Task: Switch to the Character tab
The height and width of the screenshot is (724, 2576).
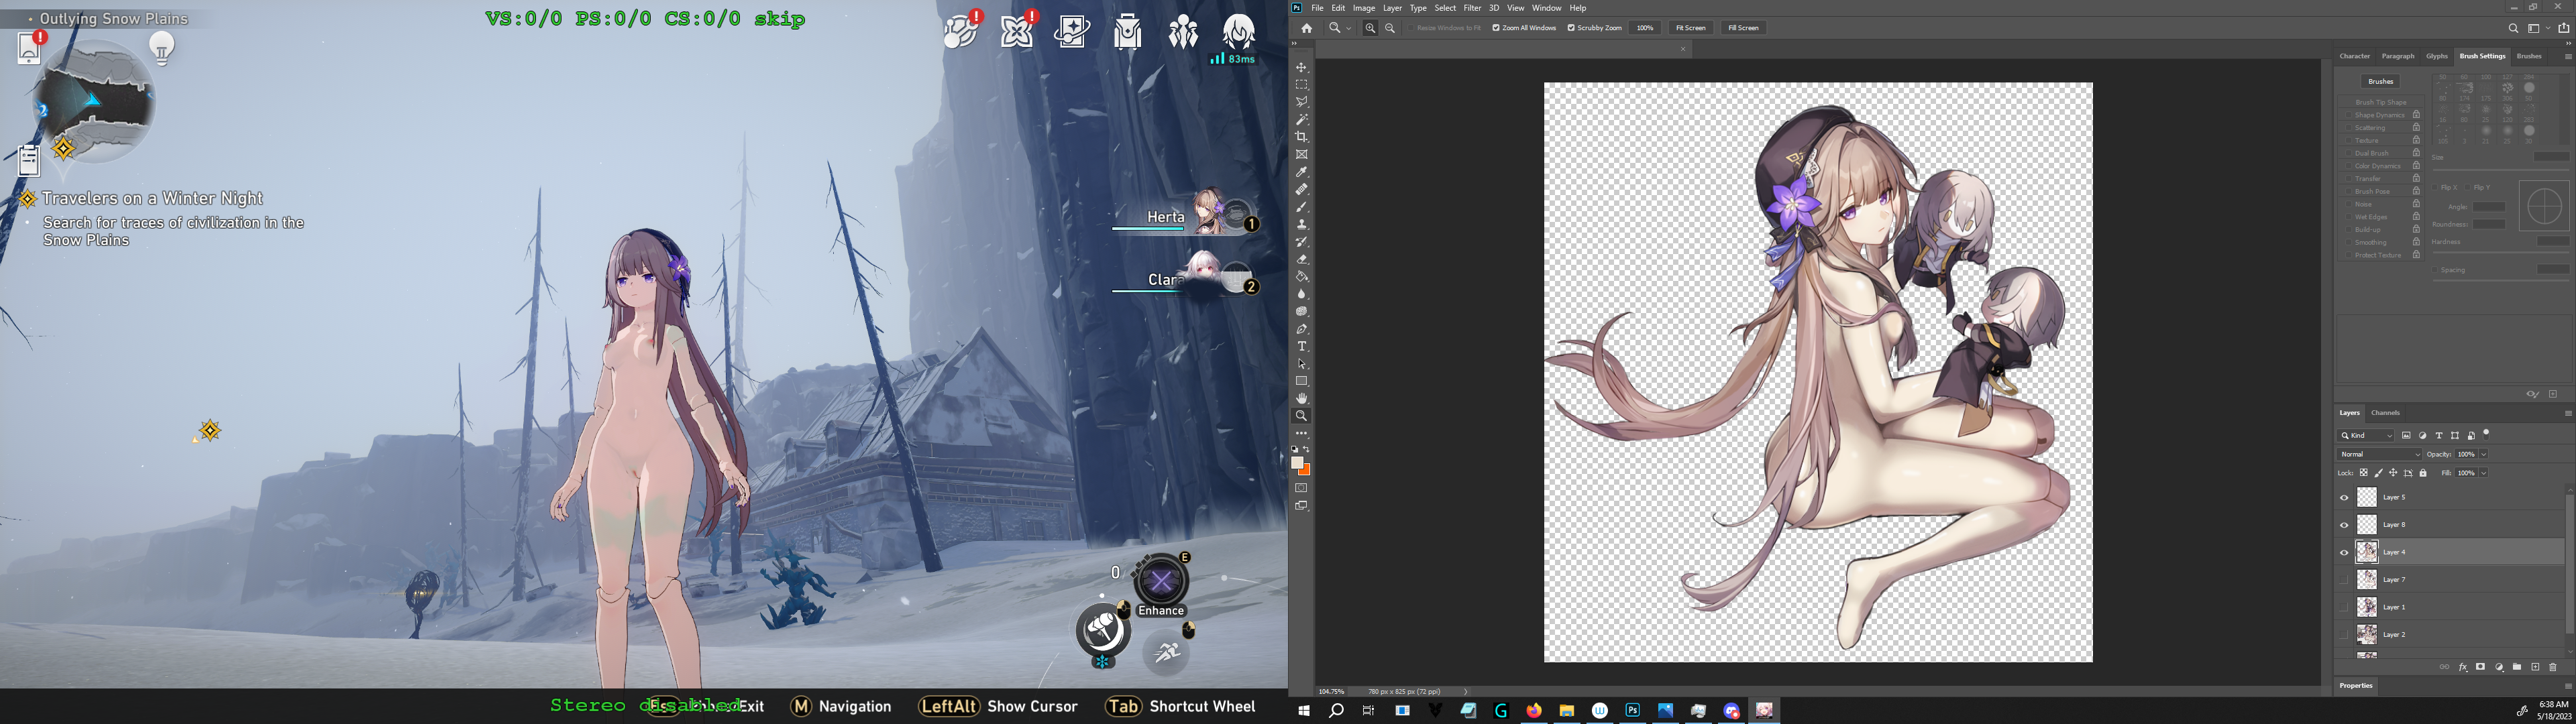Action: (x=2354, y=56)
